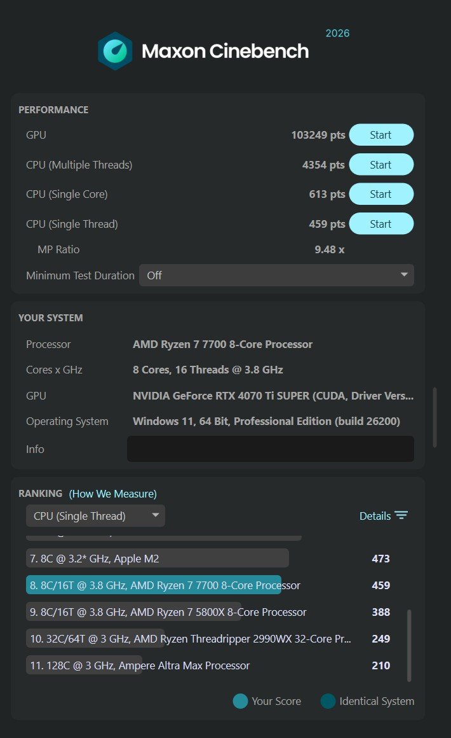This screenshot has height=738, width=451.
Task: Start the GPU benchmark
Action: point(381,135)
